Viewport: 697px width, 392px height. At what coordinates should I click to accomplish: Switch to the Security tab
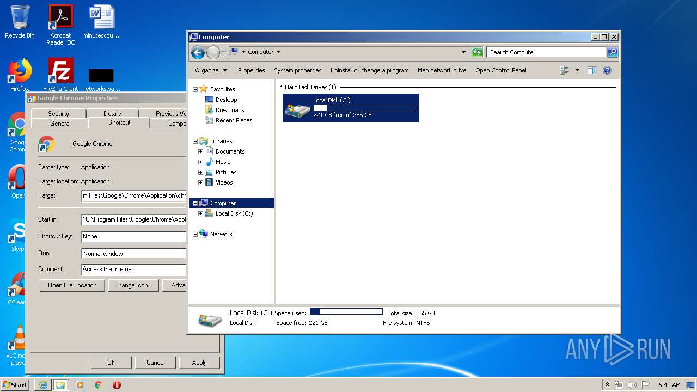coord(58,113)
